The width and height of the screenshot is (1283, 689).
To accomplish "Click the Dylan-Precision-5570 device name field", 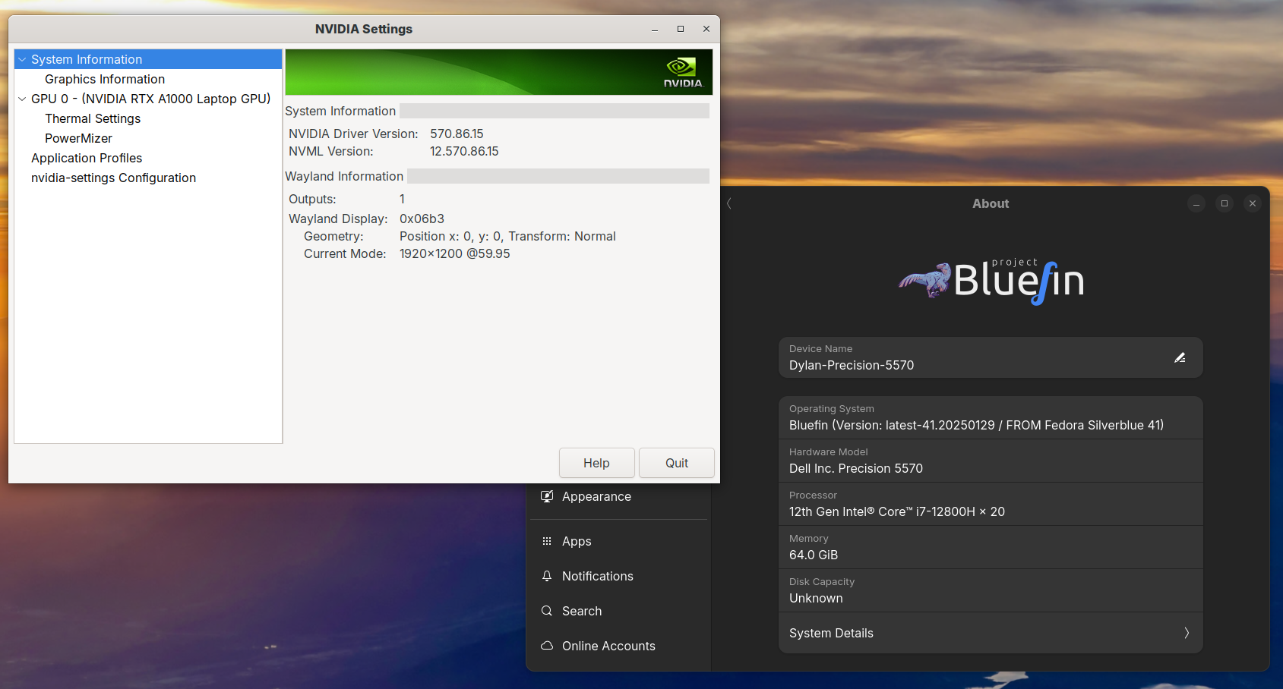I will pyautogui.click(x=851, y=365).
